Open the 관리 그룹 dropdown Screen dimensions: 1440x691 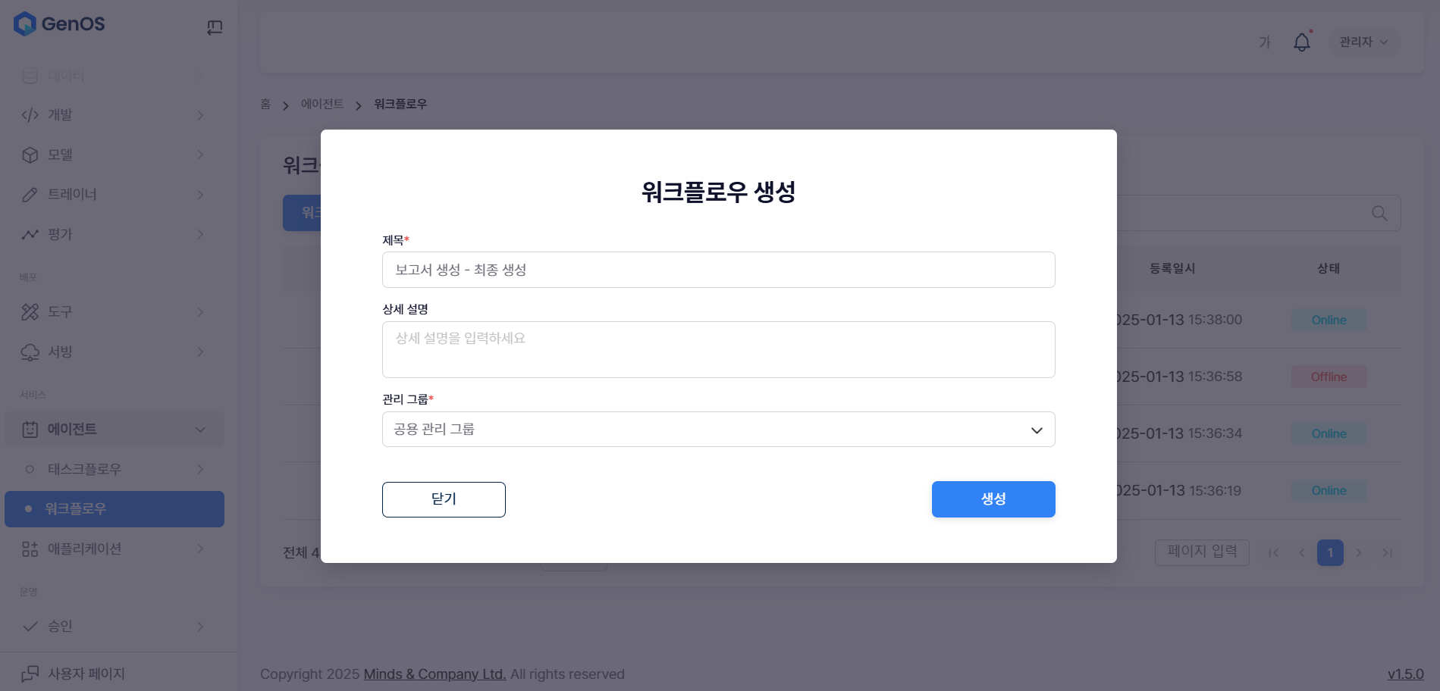(x=717, y=430)
